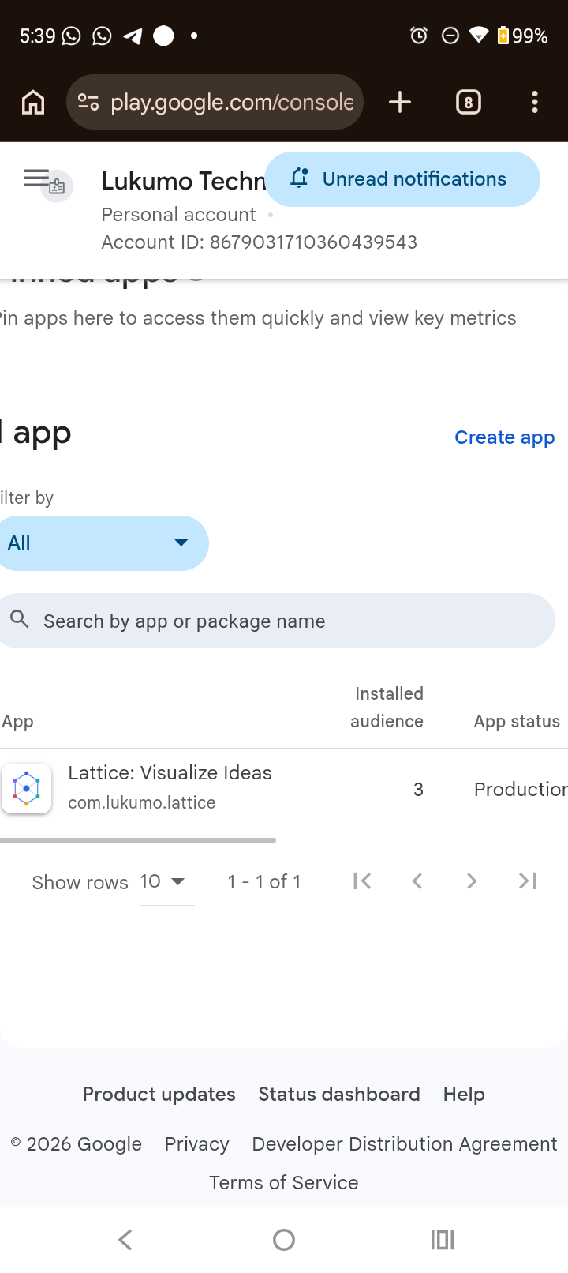Open the Play Console hamburger menu

click(x=36, y=178)
